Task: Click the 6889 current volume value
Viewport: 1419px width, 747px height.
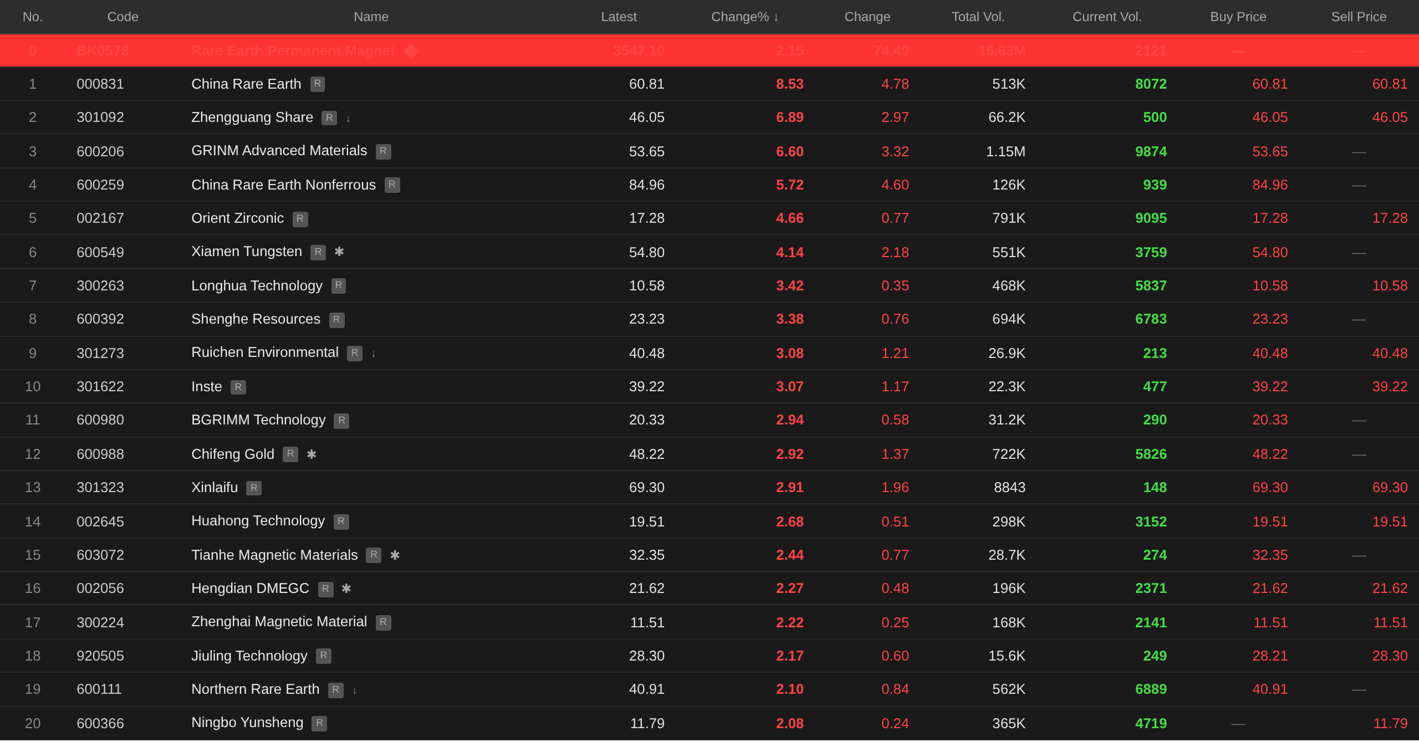Action: pos(1151,689)
